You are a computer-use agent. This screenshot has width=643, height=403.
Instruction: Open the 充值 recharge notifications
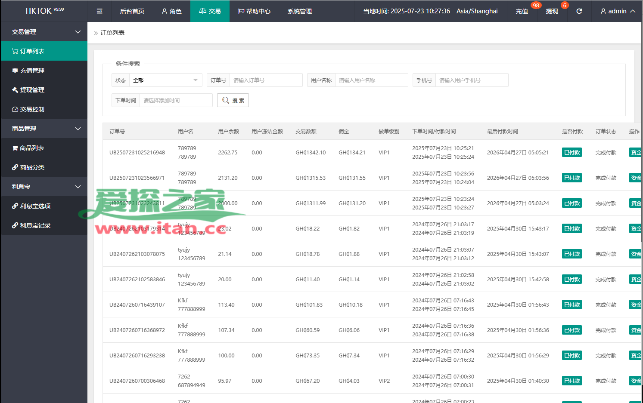coord(522,11)
